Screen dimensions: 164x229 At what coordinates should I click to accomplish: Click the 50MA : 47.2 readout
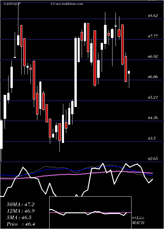coord(20,204)
